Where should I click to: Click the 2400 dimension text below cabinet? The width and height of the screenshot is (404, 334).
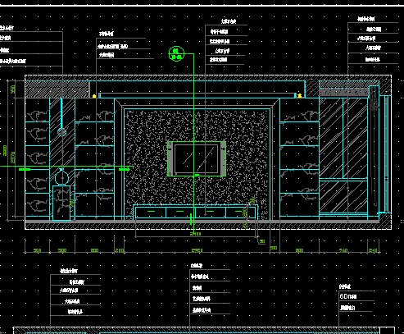coord(196,234)
